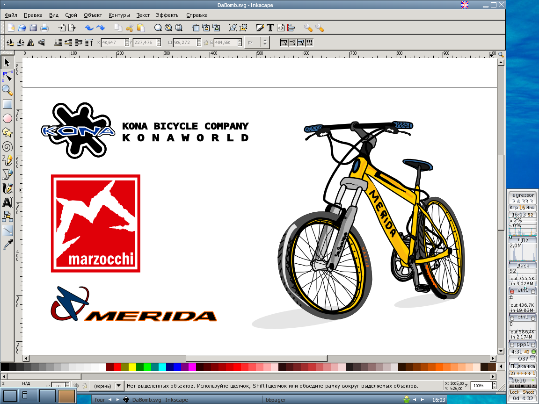
Task: Click the width (Ш) spinner arrows
Action: point(199,42)
